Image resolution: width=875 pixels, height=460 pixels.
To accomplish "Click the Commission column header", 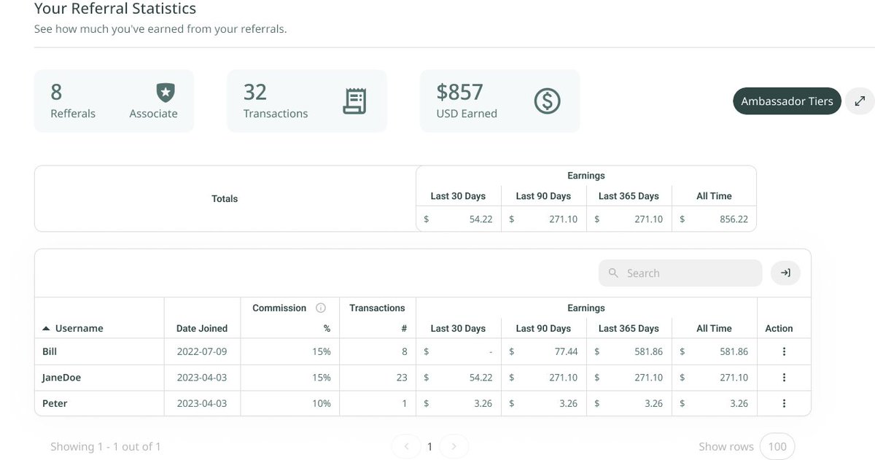I will pyautogui.click(x=279, y=308).
